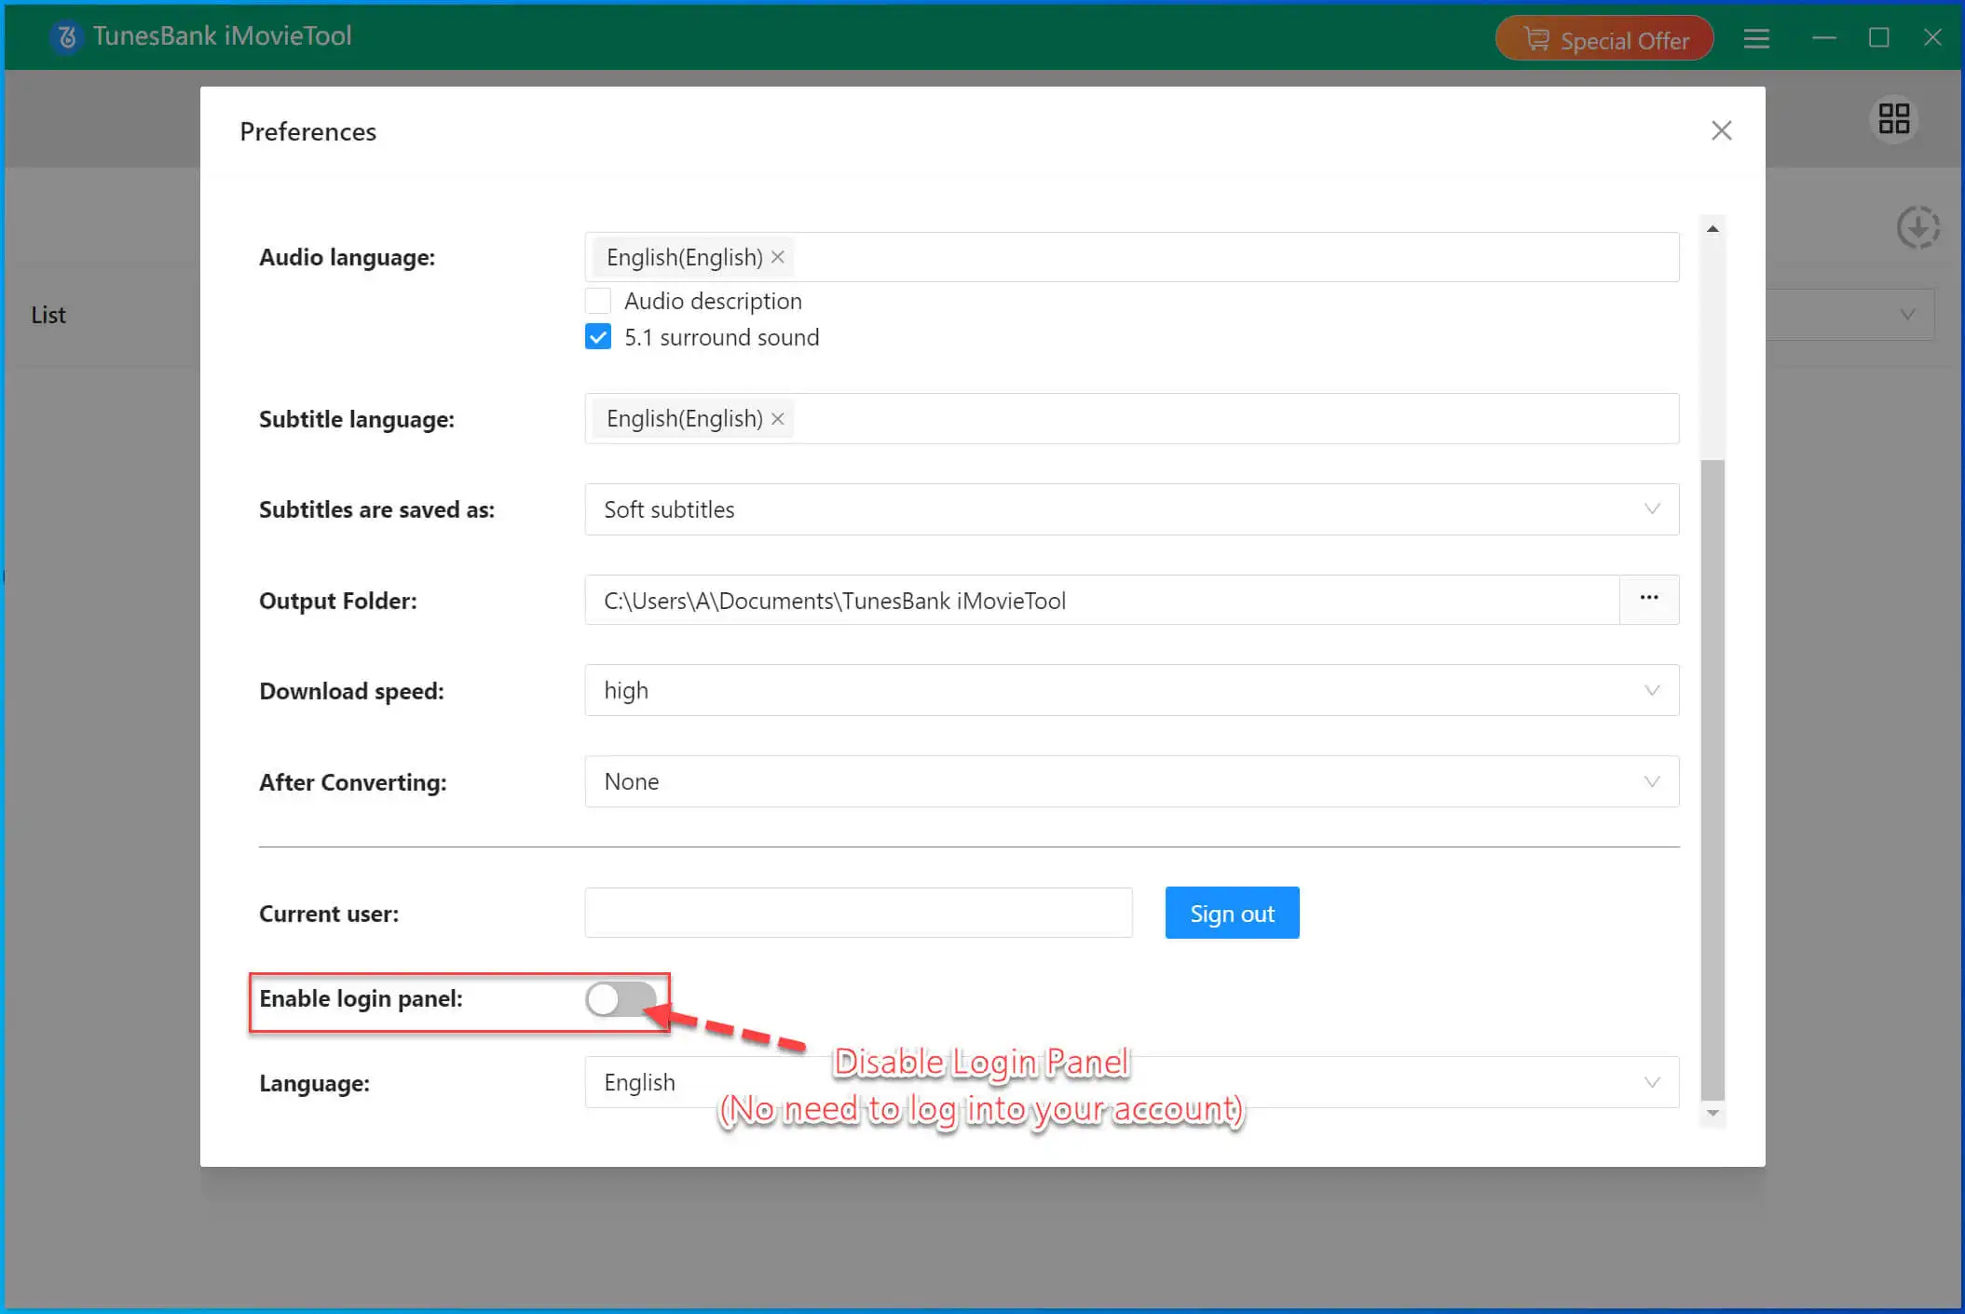Click the download queue icon behind dialog

tap(1918, 227)
